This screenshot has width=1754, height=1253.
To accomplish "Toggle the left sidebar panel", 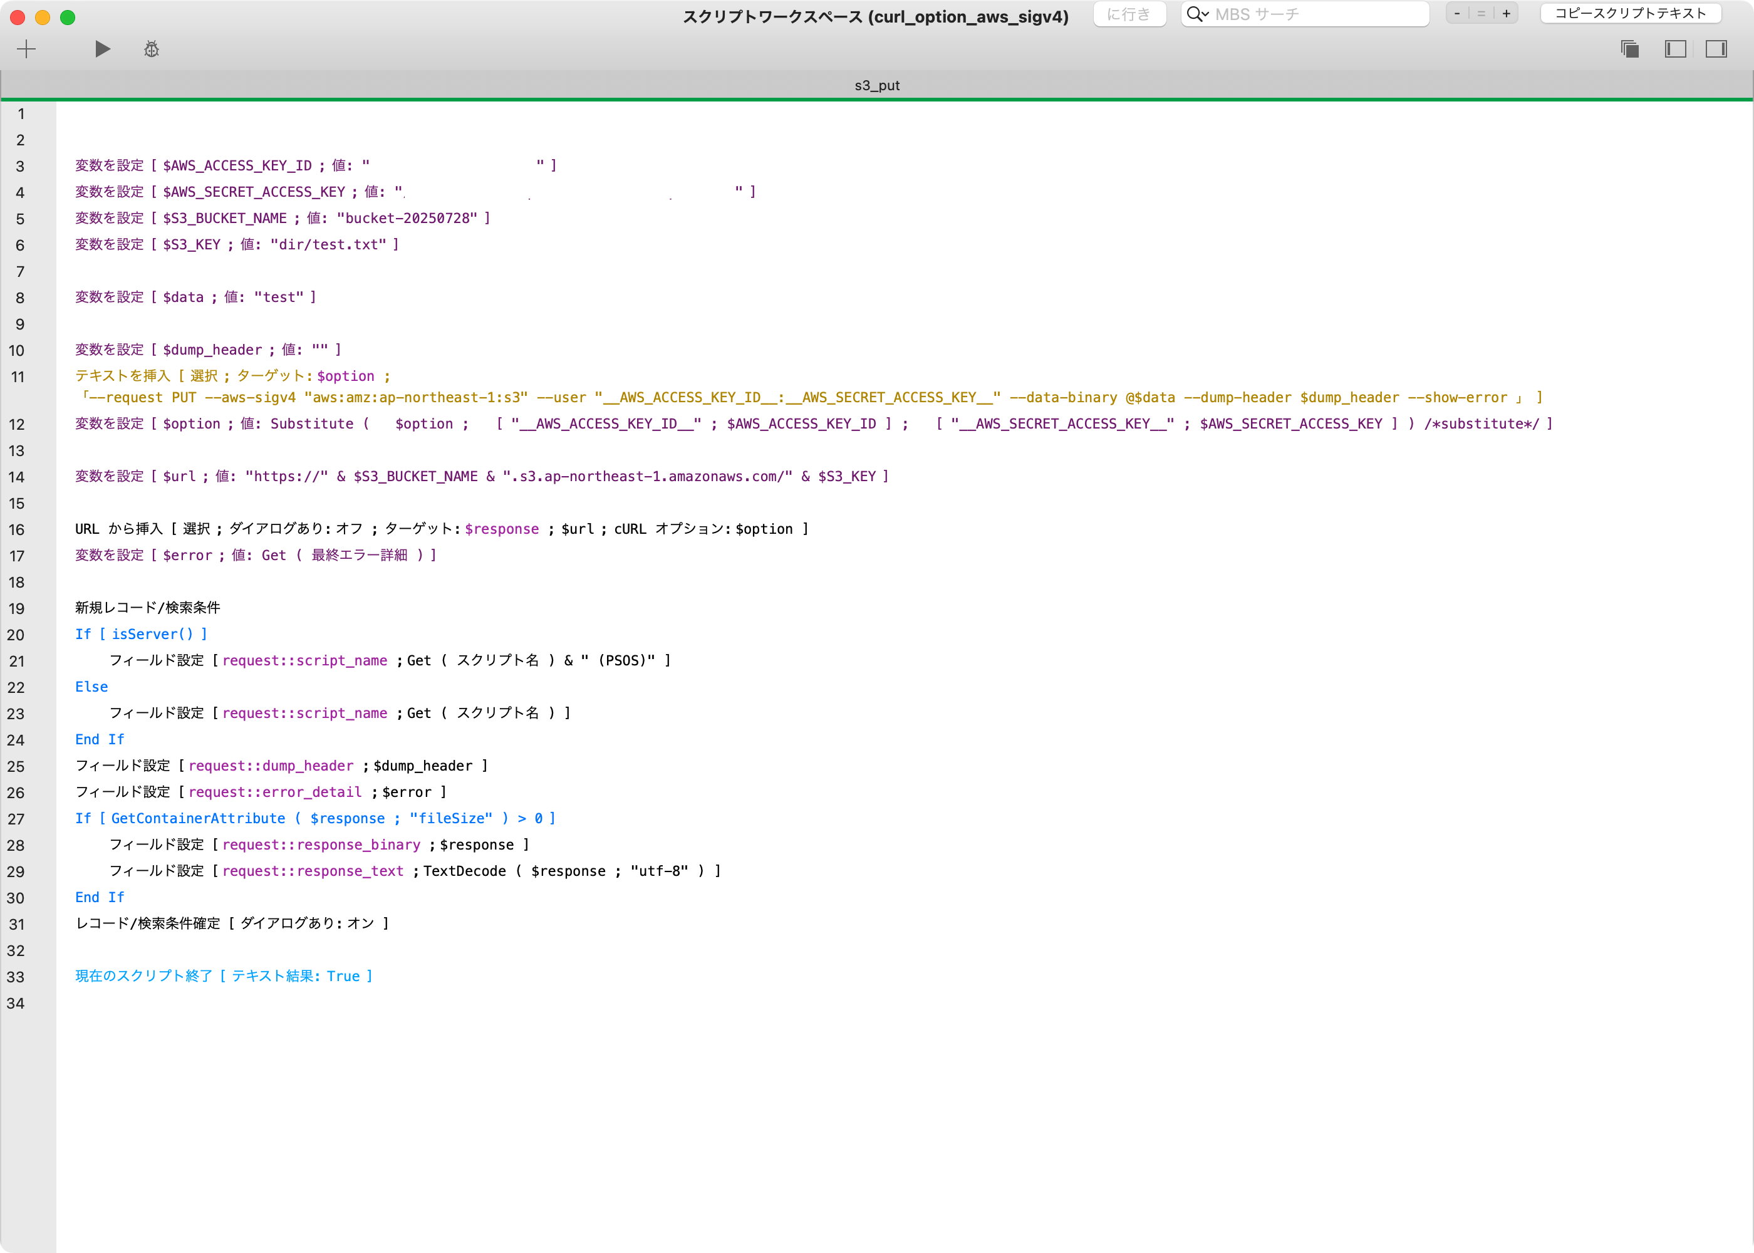I will pyautogui.click(x=1674, y=49).
